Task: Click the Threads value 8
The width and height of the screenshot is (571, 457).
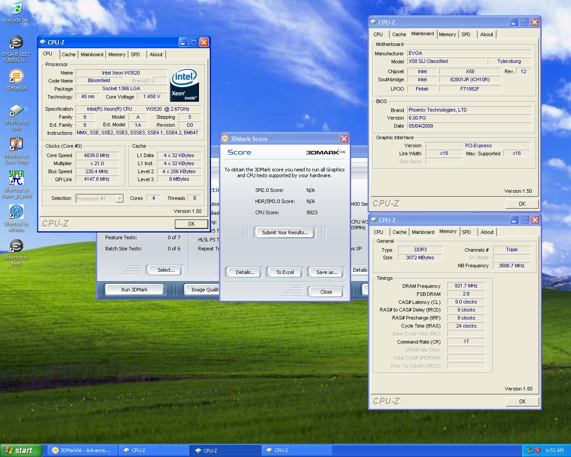Action: point(194,198)
